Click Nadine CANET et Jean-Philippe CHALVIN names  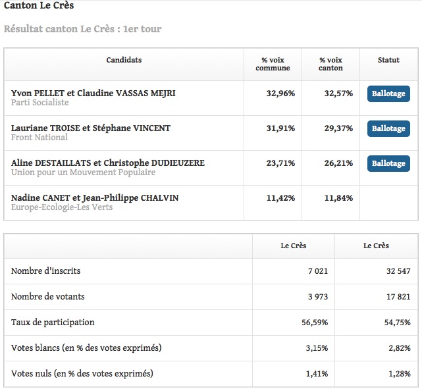(x=95, y=197)
